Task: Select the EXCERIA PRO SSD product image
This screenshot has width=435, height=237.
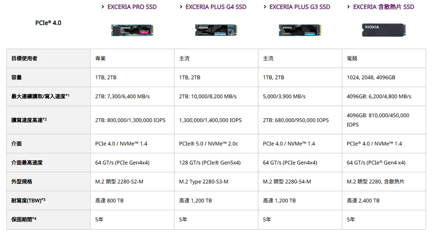Action: (132, 30)
